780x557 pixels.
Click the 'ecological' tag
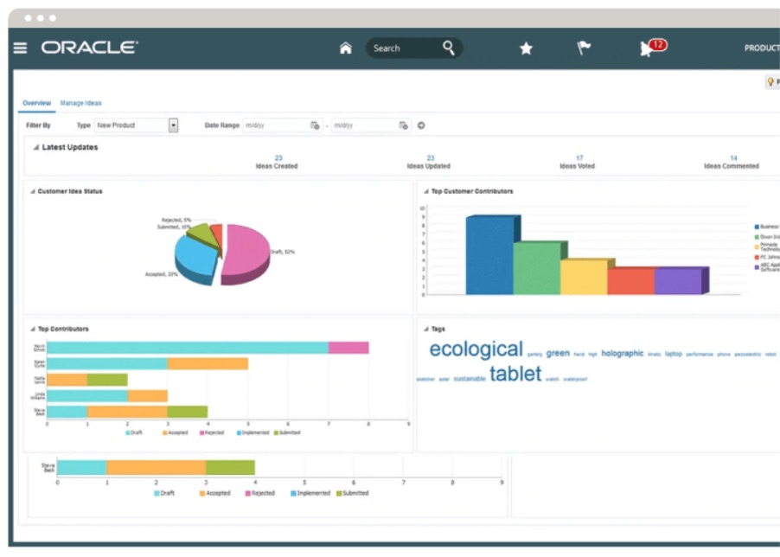[x=476, y=349]
